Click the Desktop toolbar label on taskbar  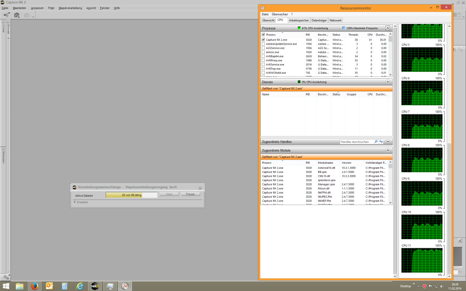(405, 286)
